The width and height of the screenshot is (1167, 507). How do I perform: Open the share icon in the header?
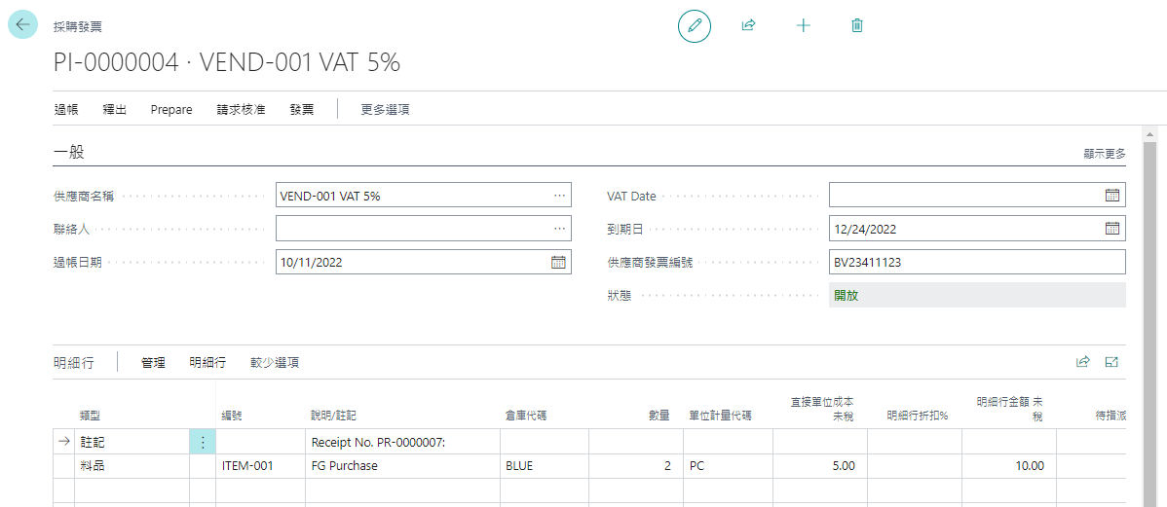(749, 25)
